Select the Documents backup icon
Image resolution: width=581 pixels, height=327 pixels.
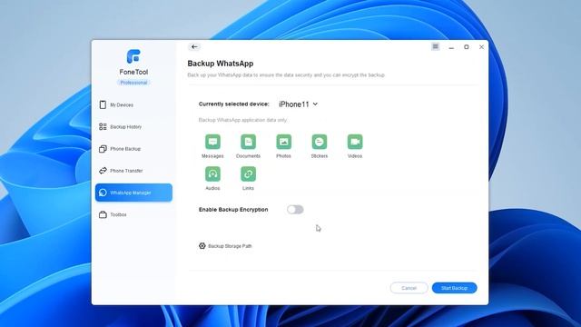tap(248, 142)
